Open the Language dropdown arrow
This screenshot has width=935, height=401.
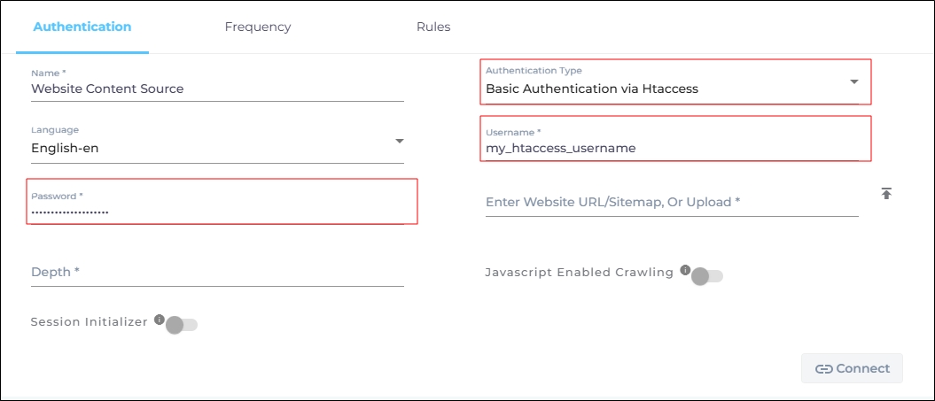(399, 141)
